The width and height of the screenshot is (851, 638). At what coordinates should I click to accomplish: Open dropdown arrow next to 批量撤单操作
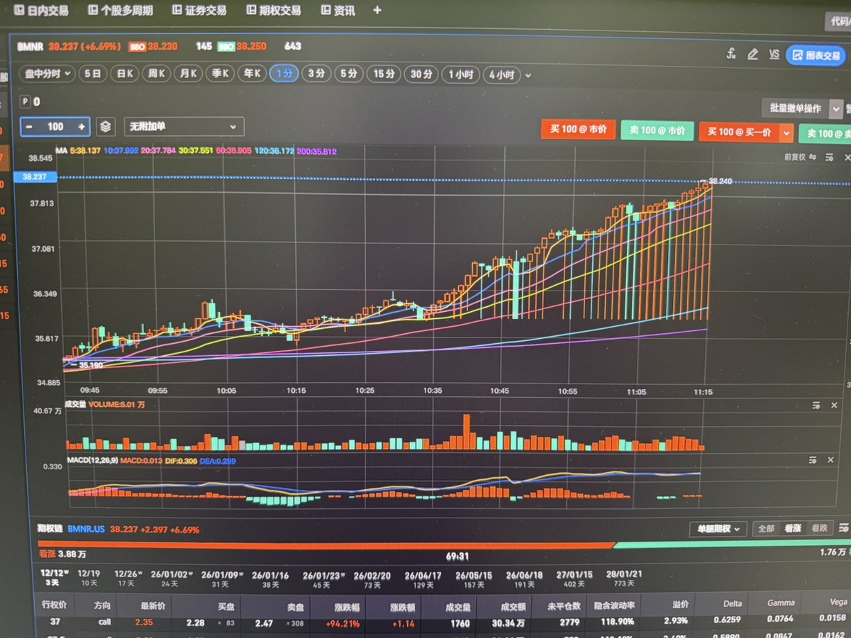[x=836, y=108]
